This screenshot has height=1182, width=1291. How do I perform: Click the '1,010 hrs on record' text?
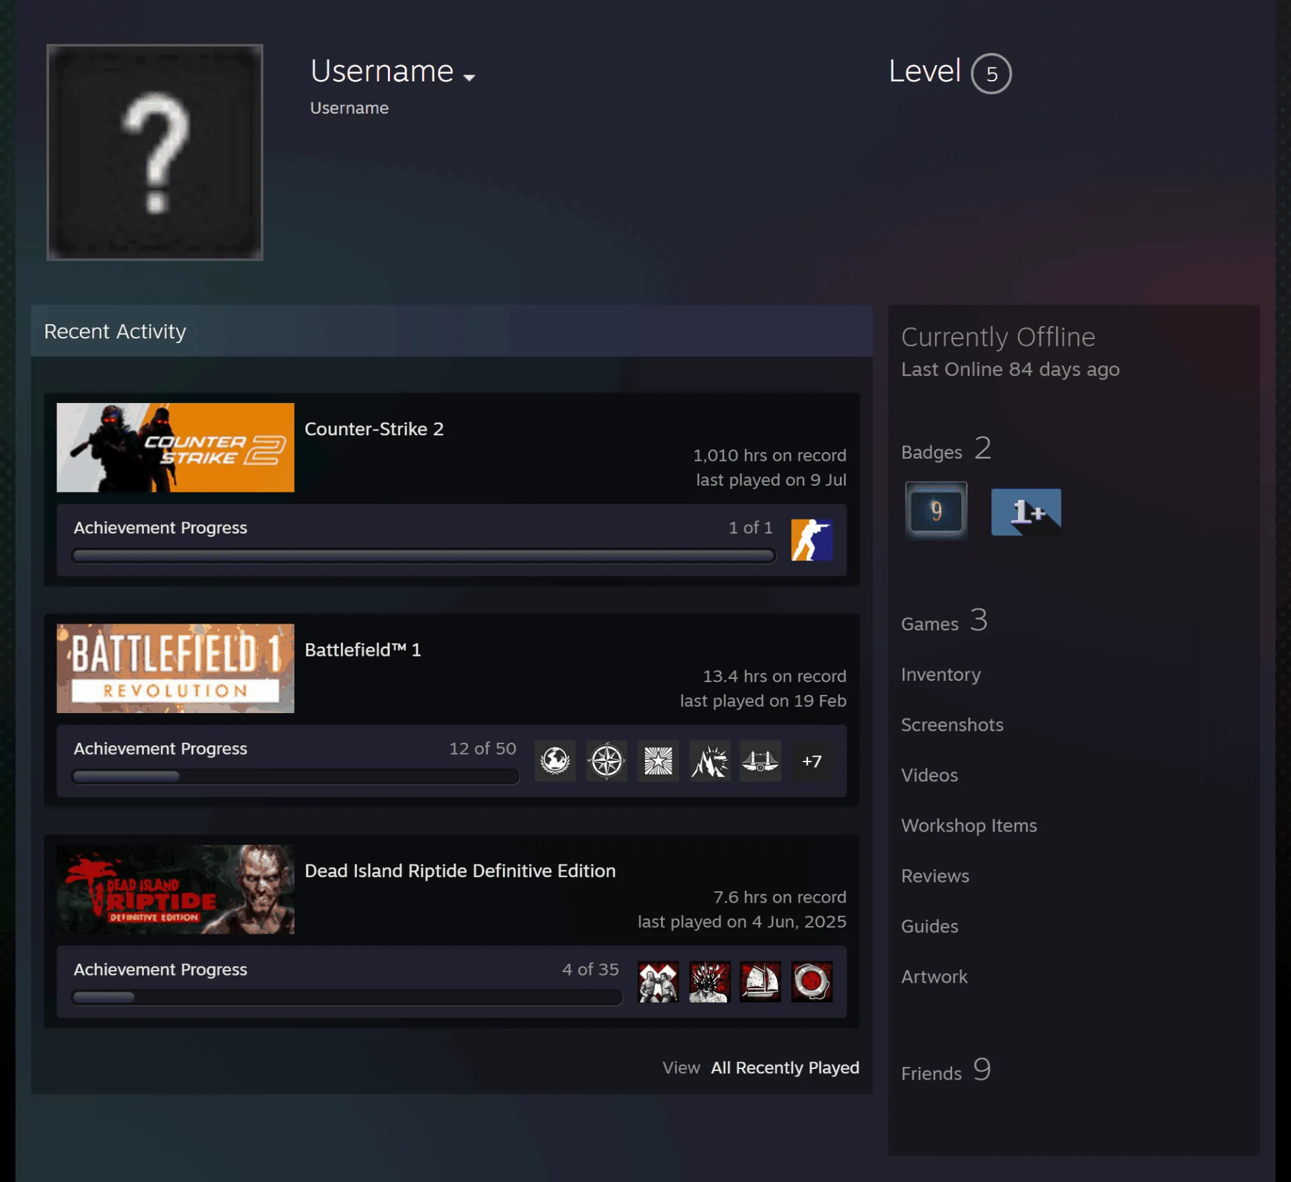click(x=770, y=455)
